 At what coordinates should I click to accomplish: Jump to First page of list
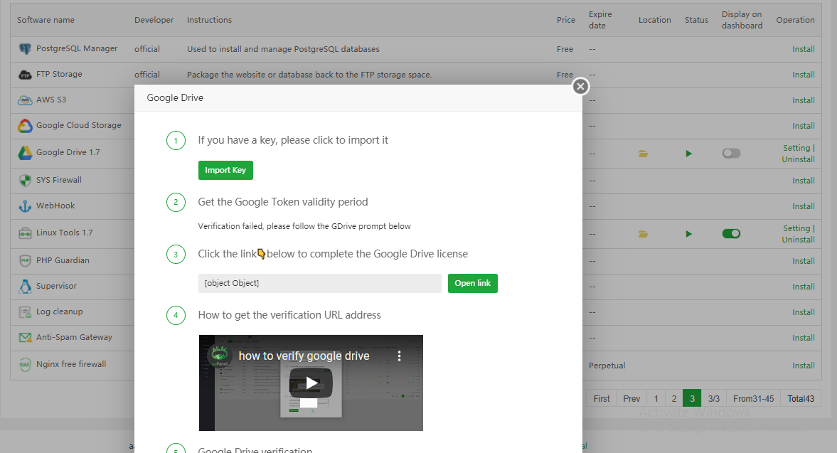(602, 398)
